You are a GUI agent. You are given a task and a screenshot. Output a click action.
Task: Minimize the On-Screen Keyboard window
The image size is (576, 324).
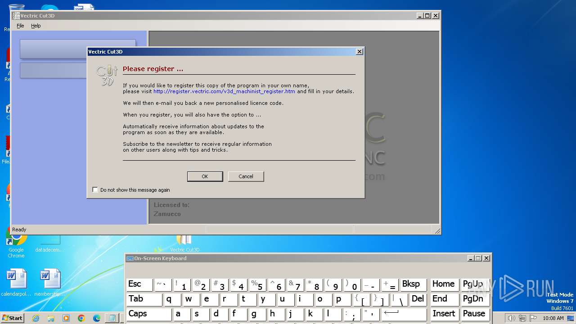coord(471,258)
